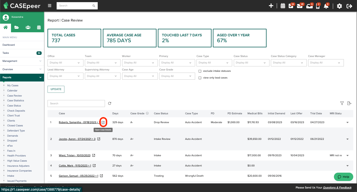Open Roberts, Samantha case link
Screen dimensions: 357x192
[79, 122]
